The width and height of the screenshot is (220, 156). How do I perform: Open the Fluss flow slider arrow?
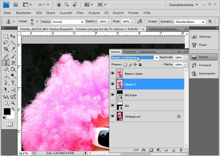[x=133, y=21]
